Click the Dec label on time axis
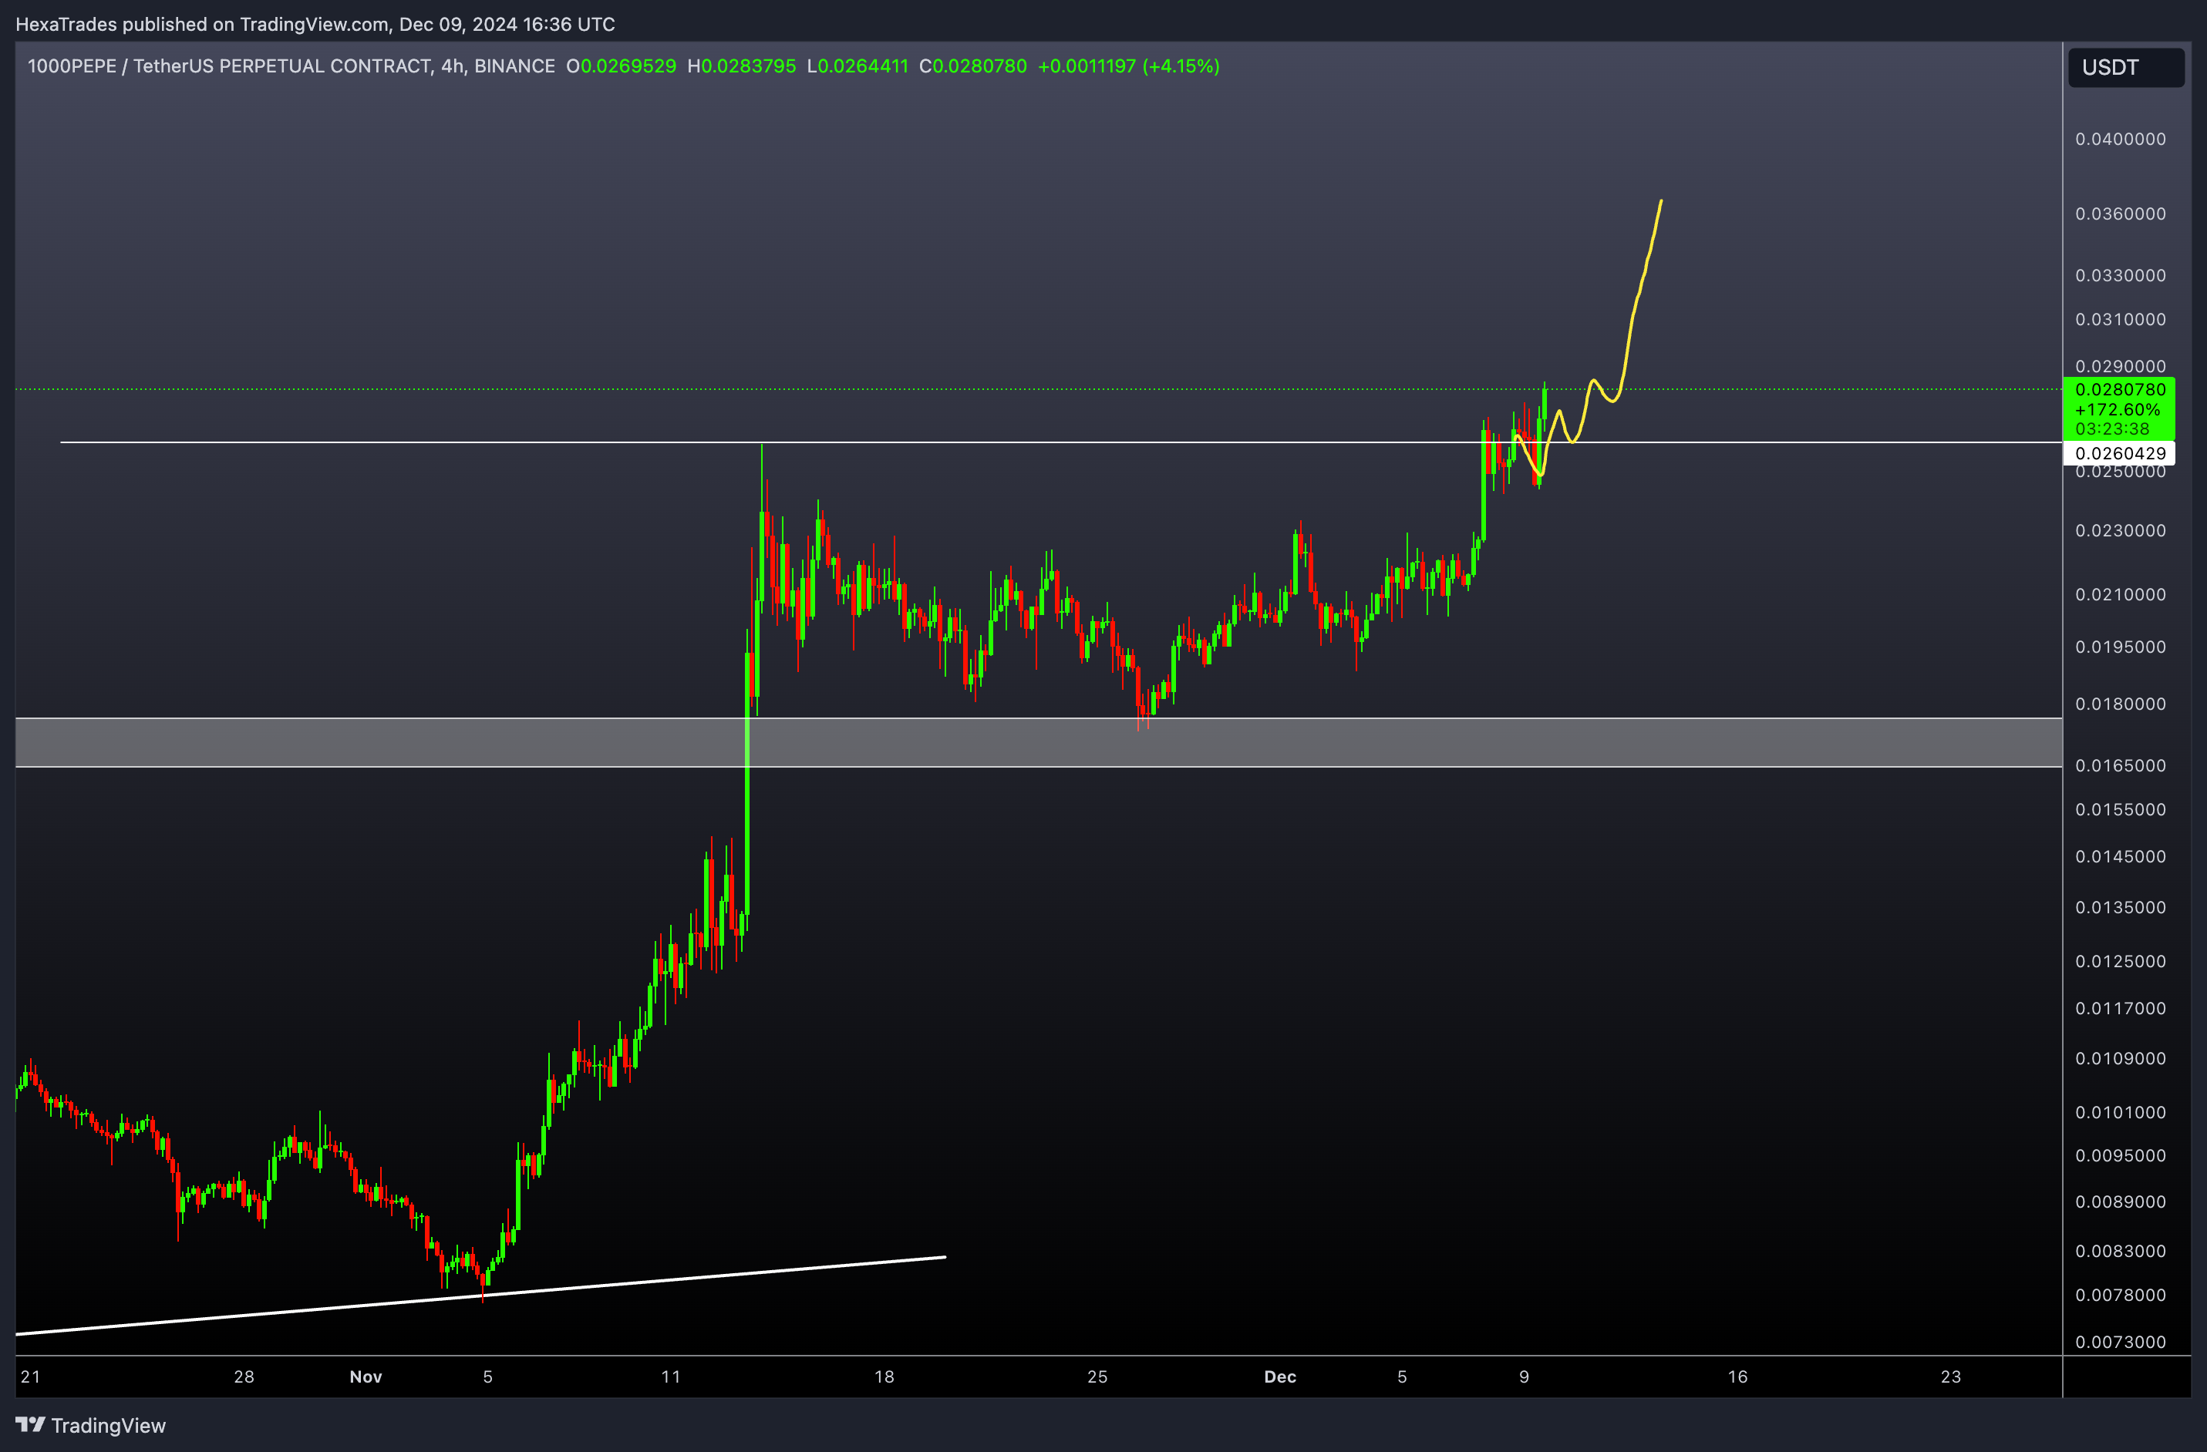2207x1452 pixels. 1279,1377
